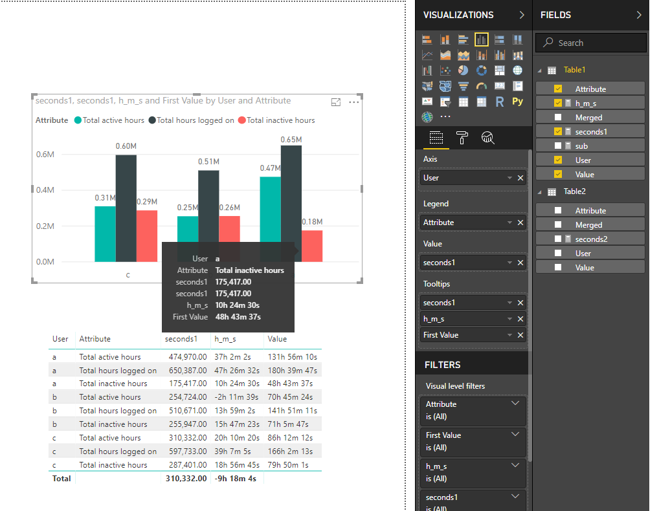The width and height of the screenshot is (659, 511).
Task: Remove seconds1 from the Value well
Action: [520, 263]
